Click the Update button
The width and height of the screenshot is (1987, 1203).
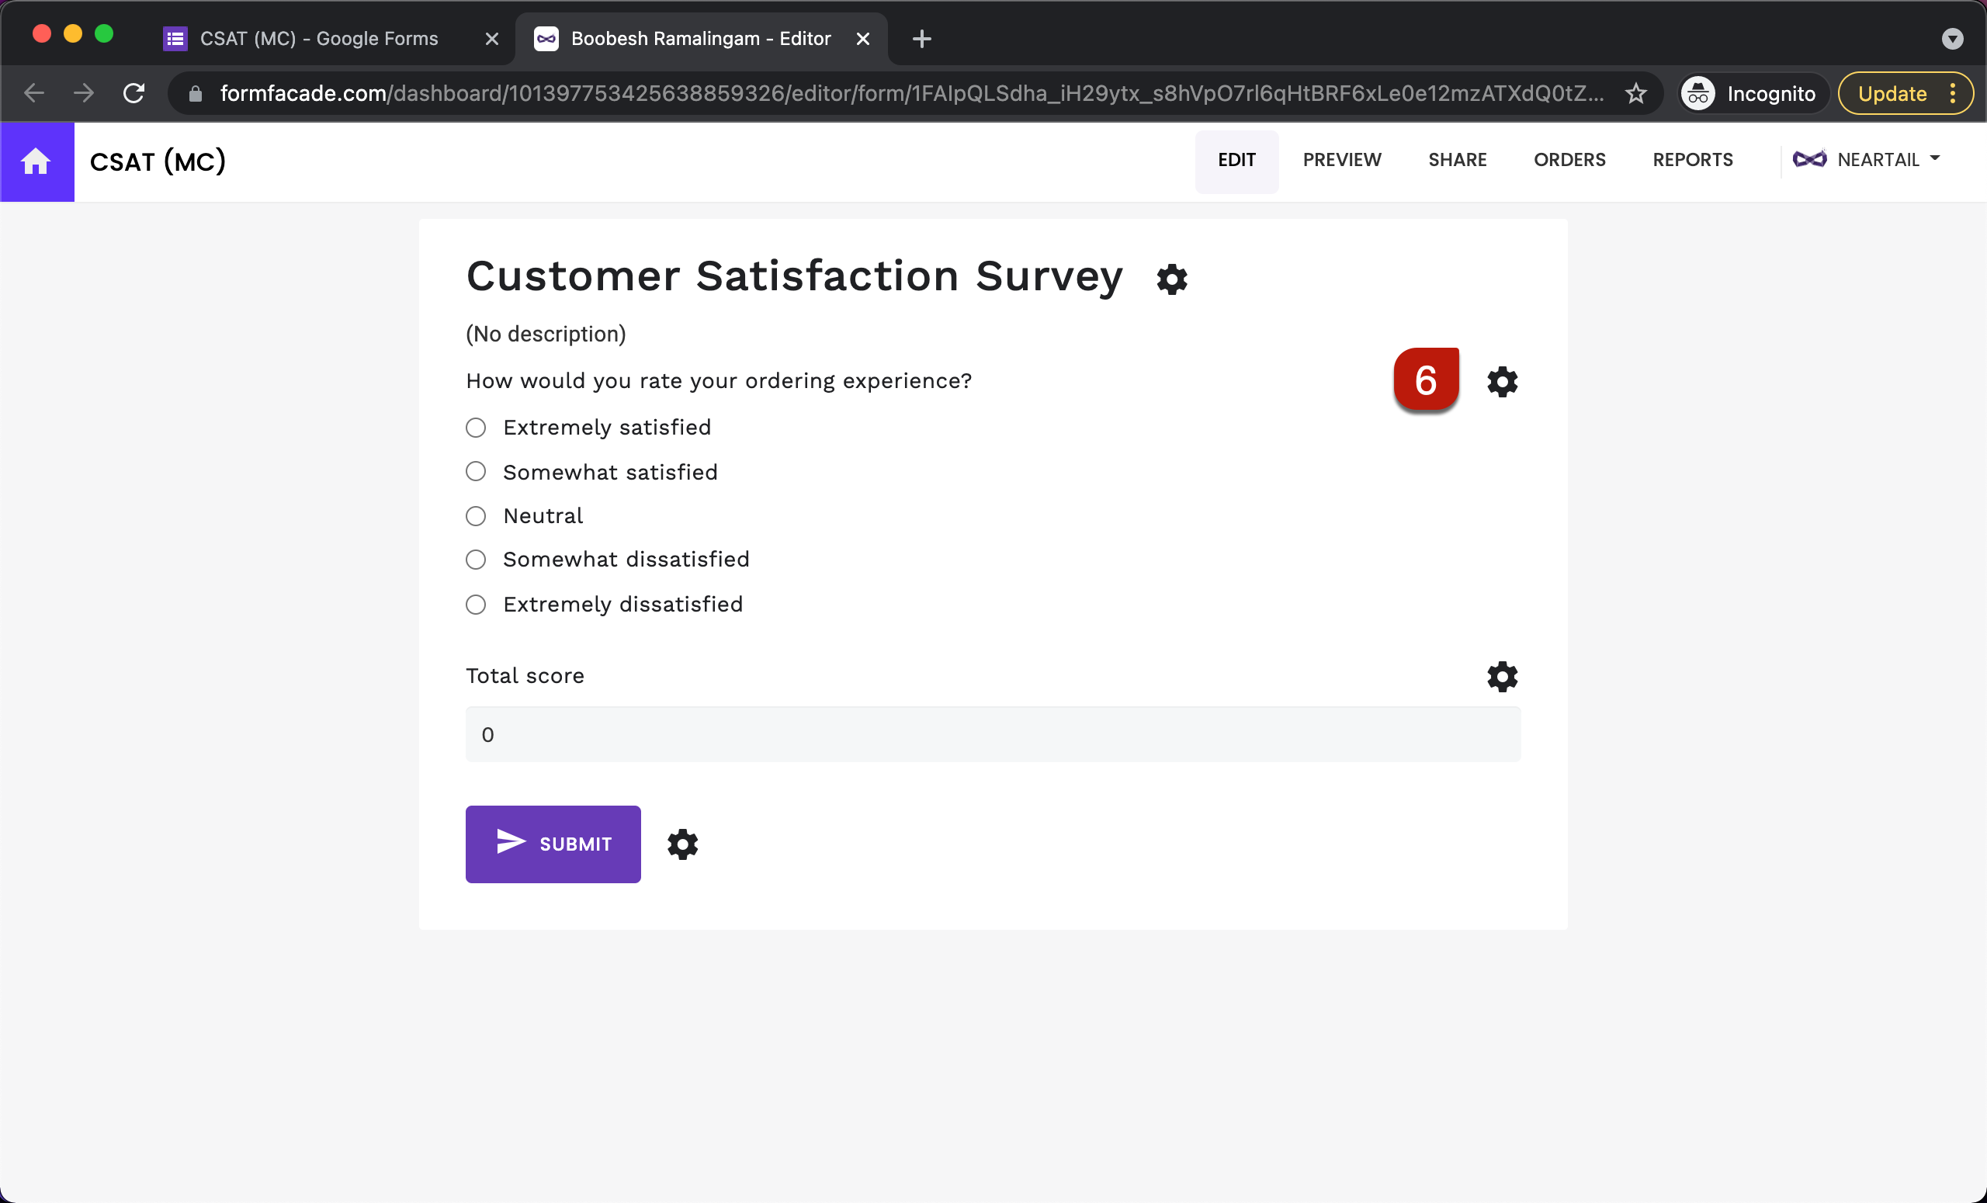tap(1891, 92)
